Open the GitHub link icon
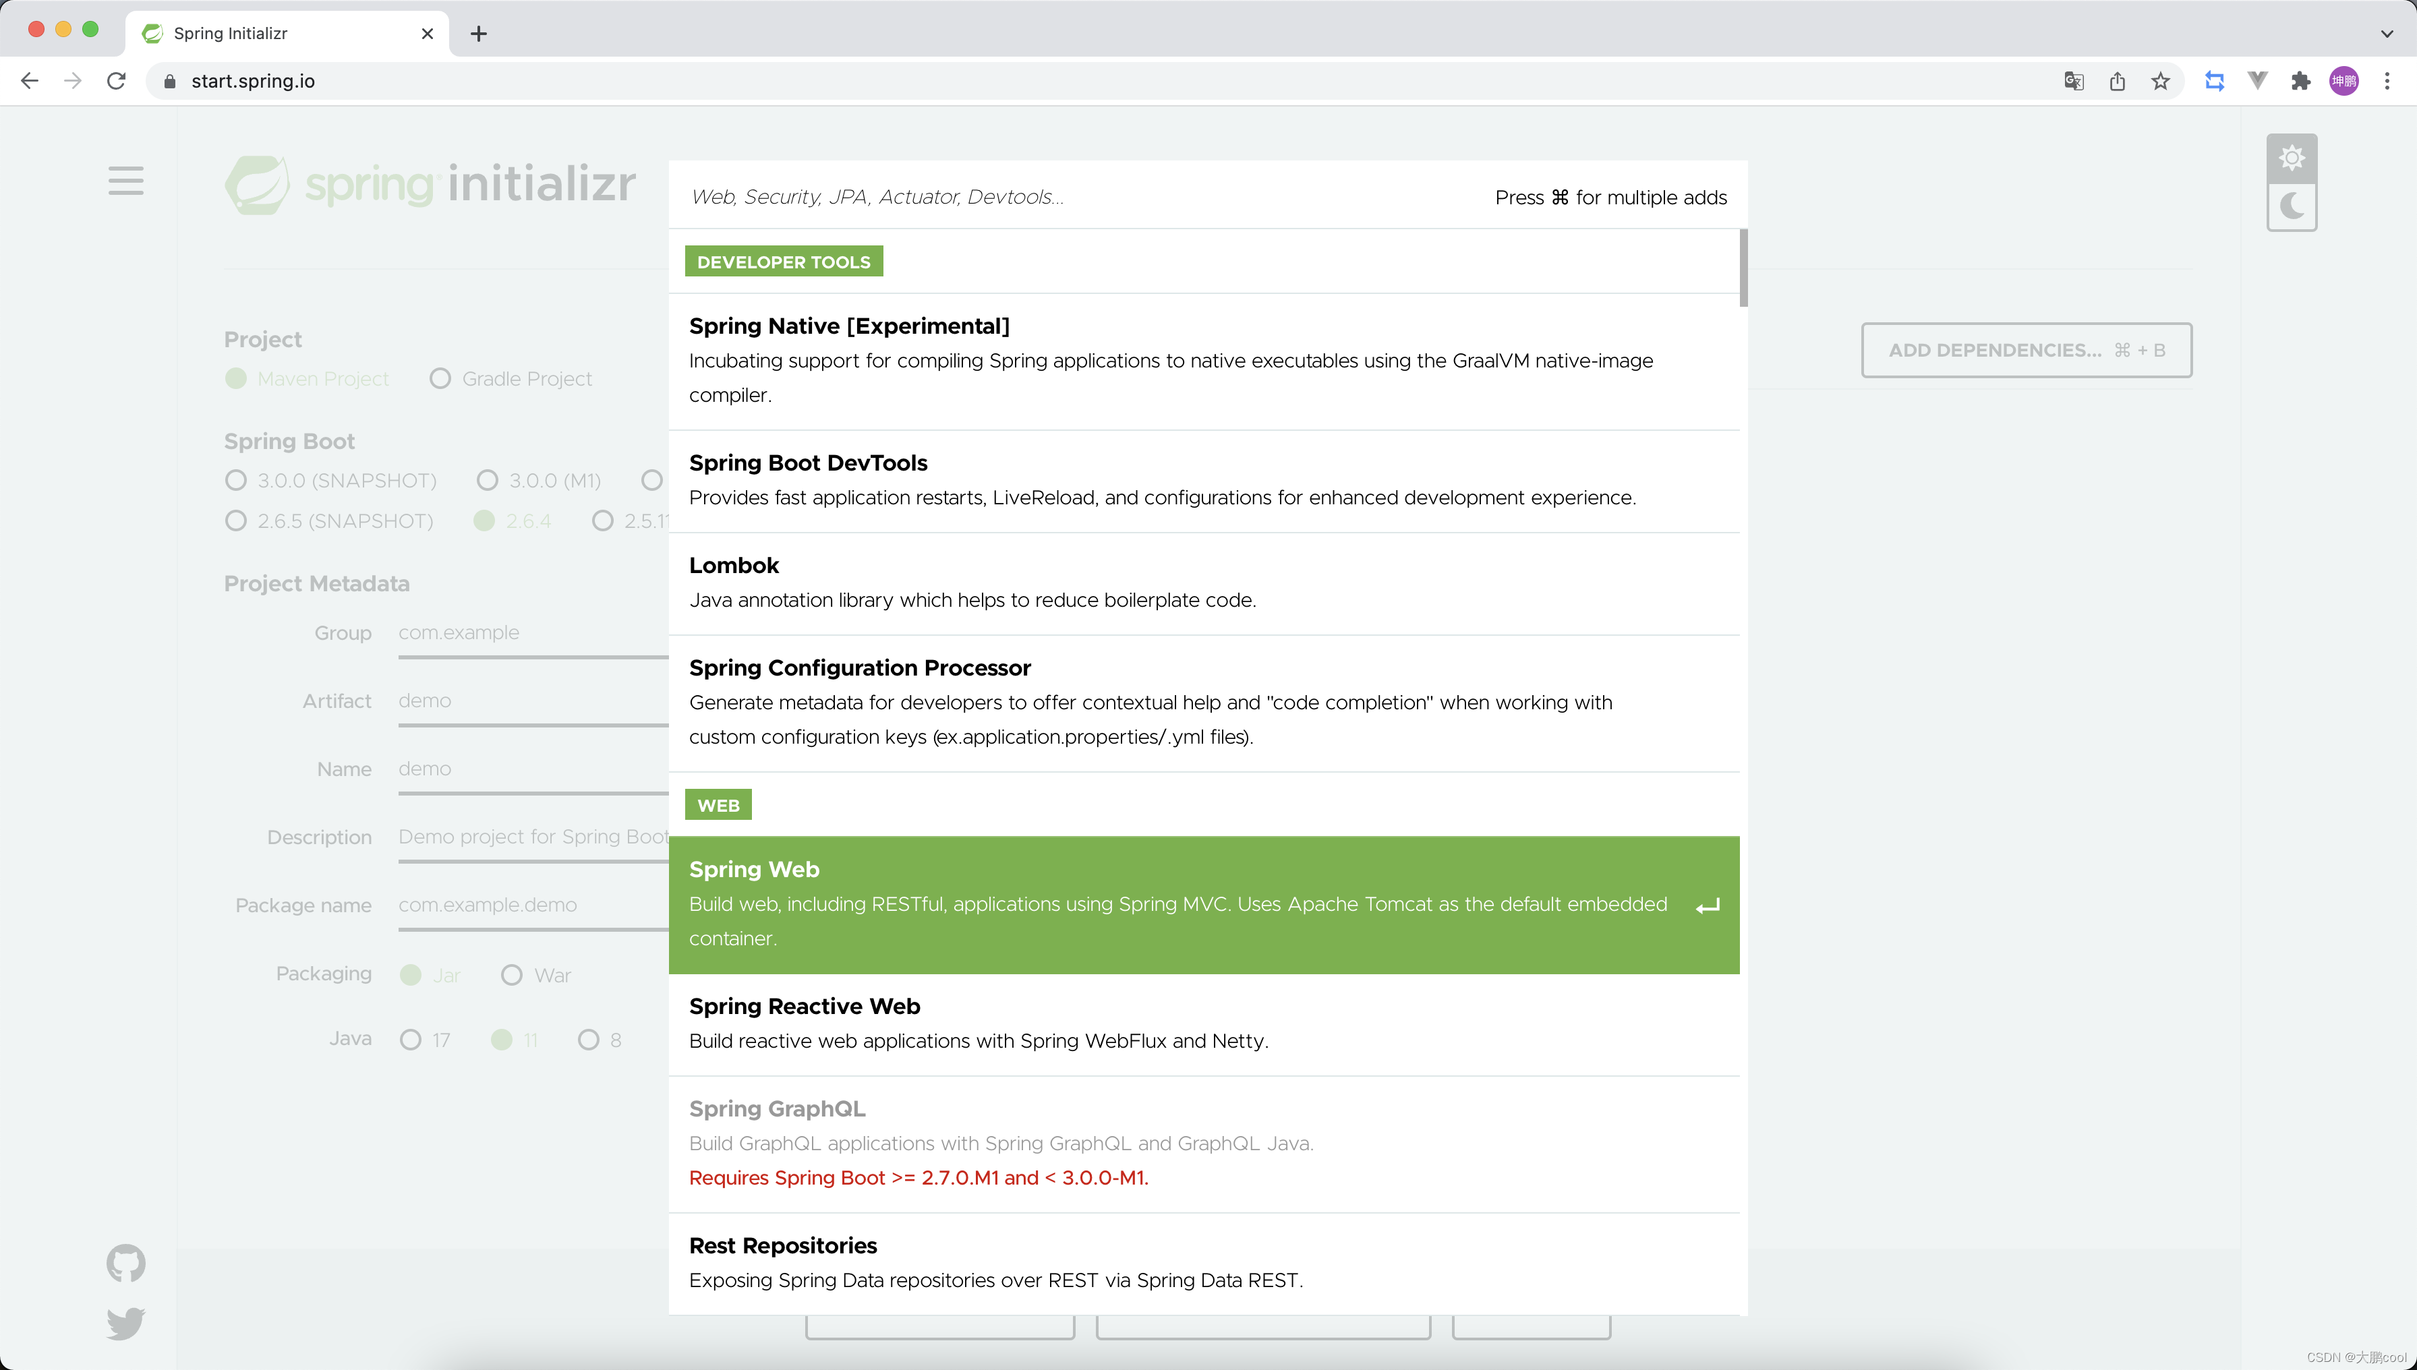 (x=125, y=1263)
